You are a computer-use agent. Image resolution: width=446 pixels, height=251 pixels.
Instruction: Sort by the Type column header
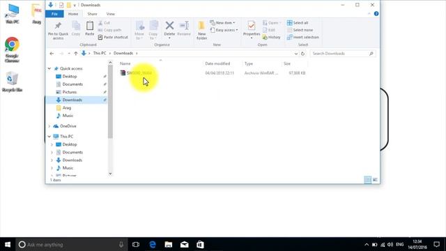tap(249, 63)
